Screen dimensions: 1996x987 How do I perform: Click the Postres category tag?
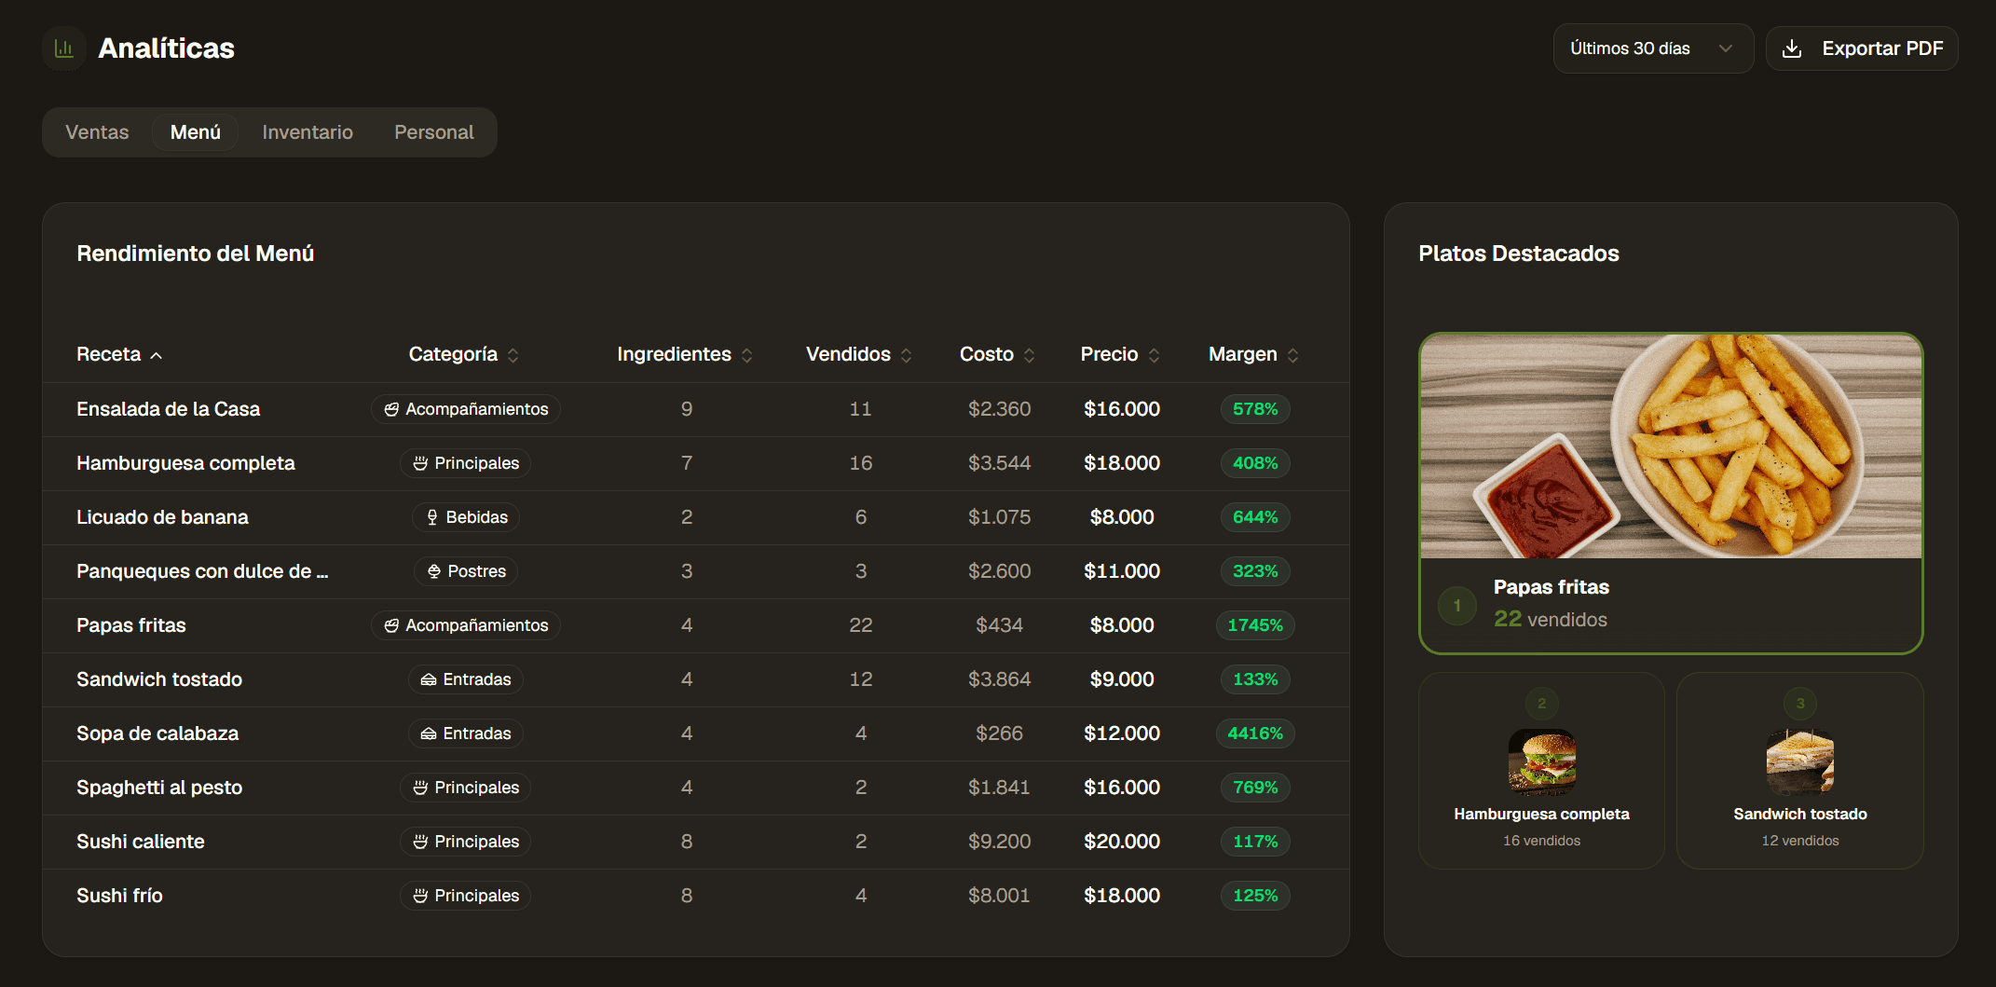(x=466, y=571)
